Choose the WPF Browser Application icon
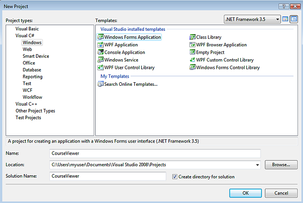This screenshot has width=303, height=203. click(193, 45)
